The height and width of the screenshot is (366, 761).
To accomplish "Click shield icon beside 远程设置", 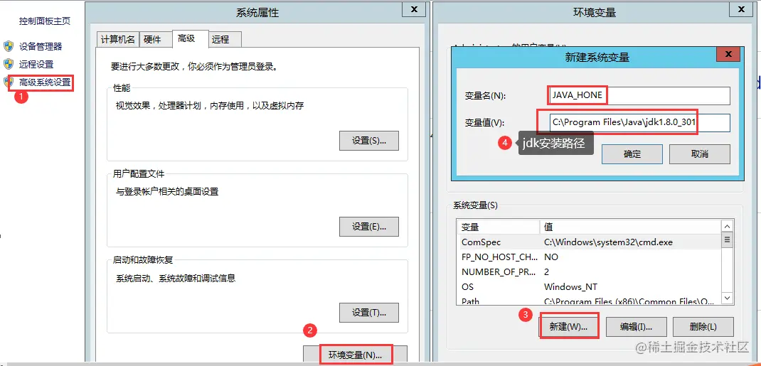I will click(x=9, y=64).
